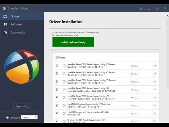The height and width of the screenshot is (127, 169).
Task: Click UPDATE for USB Host Controller 1C26
Action: pos(135,90)
